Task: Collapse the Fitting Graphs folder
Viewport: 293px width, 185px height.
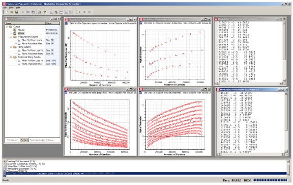Action: [x=11, y=47]
